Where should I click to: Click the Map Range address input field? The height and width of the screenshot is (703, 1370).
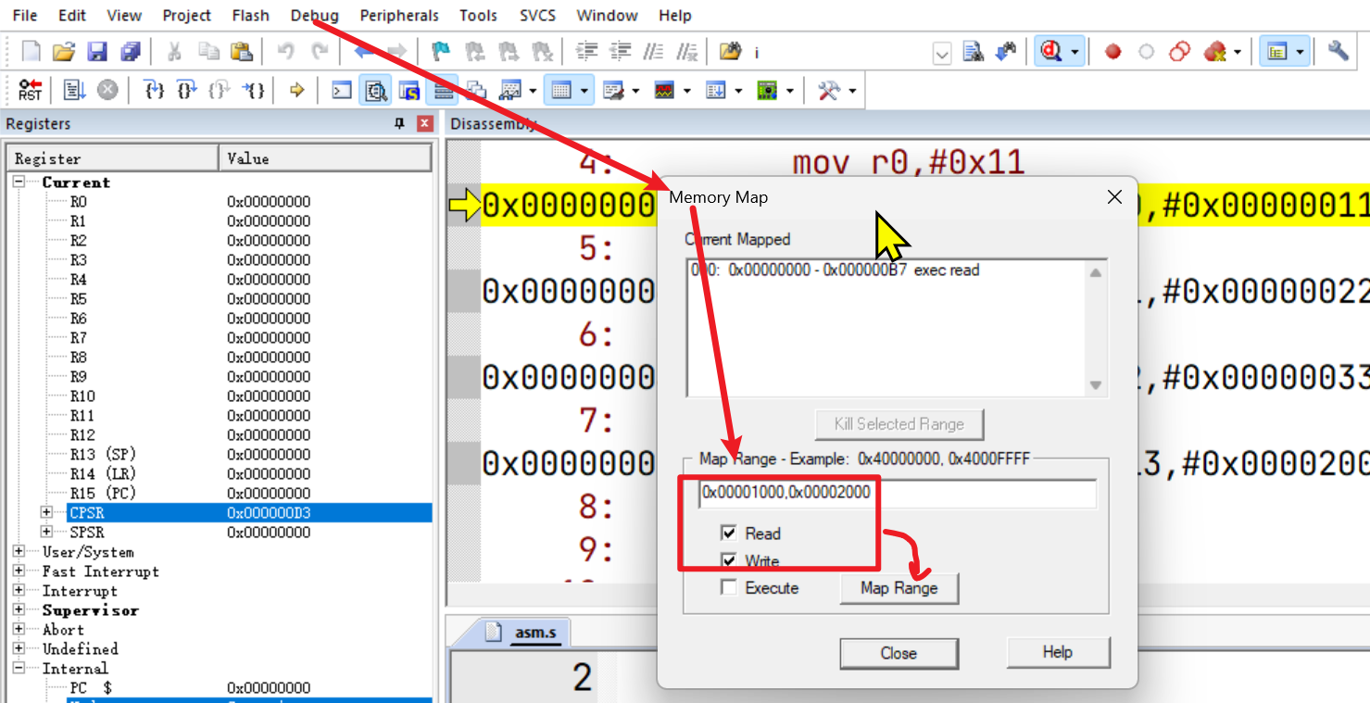point(897,493)
